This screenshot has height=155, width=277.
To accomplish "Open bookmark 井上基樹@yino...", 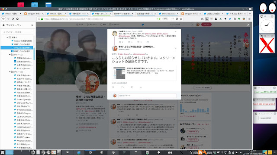I will 23,144.
